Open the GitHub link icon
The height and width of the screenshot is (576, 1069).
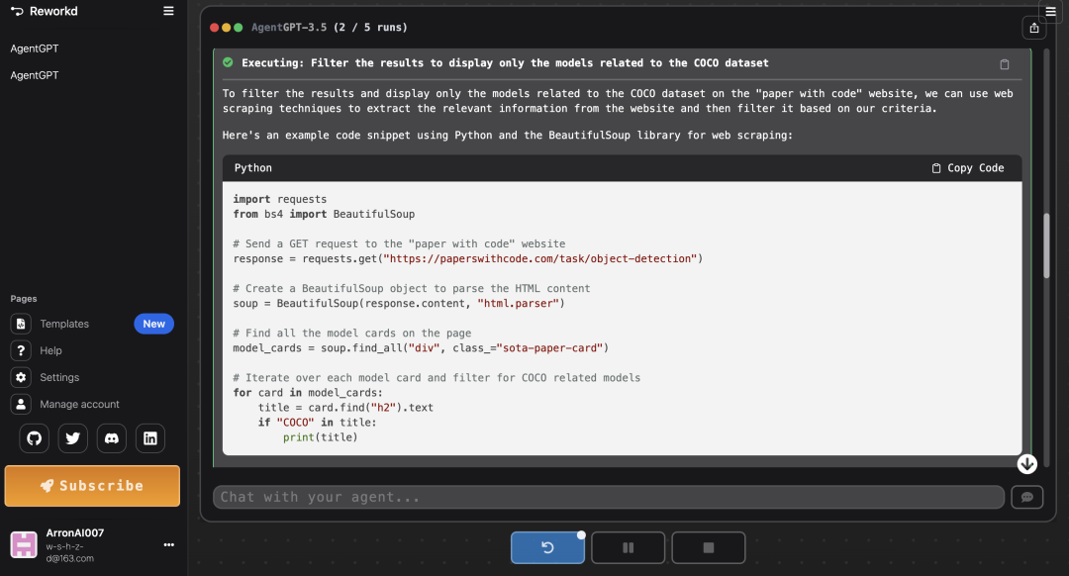pyautogui.click(x=34, y=438)
